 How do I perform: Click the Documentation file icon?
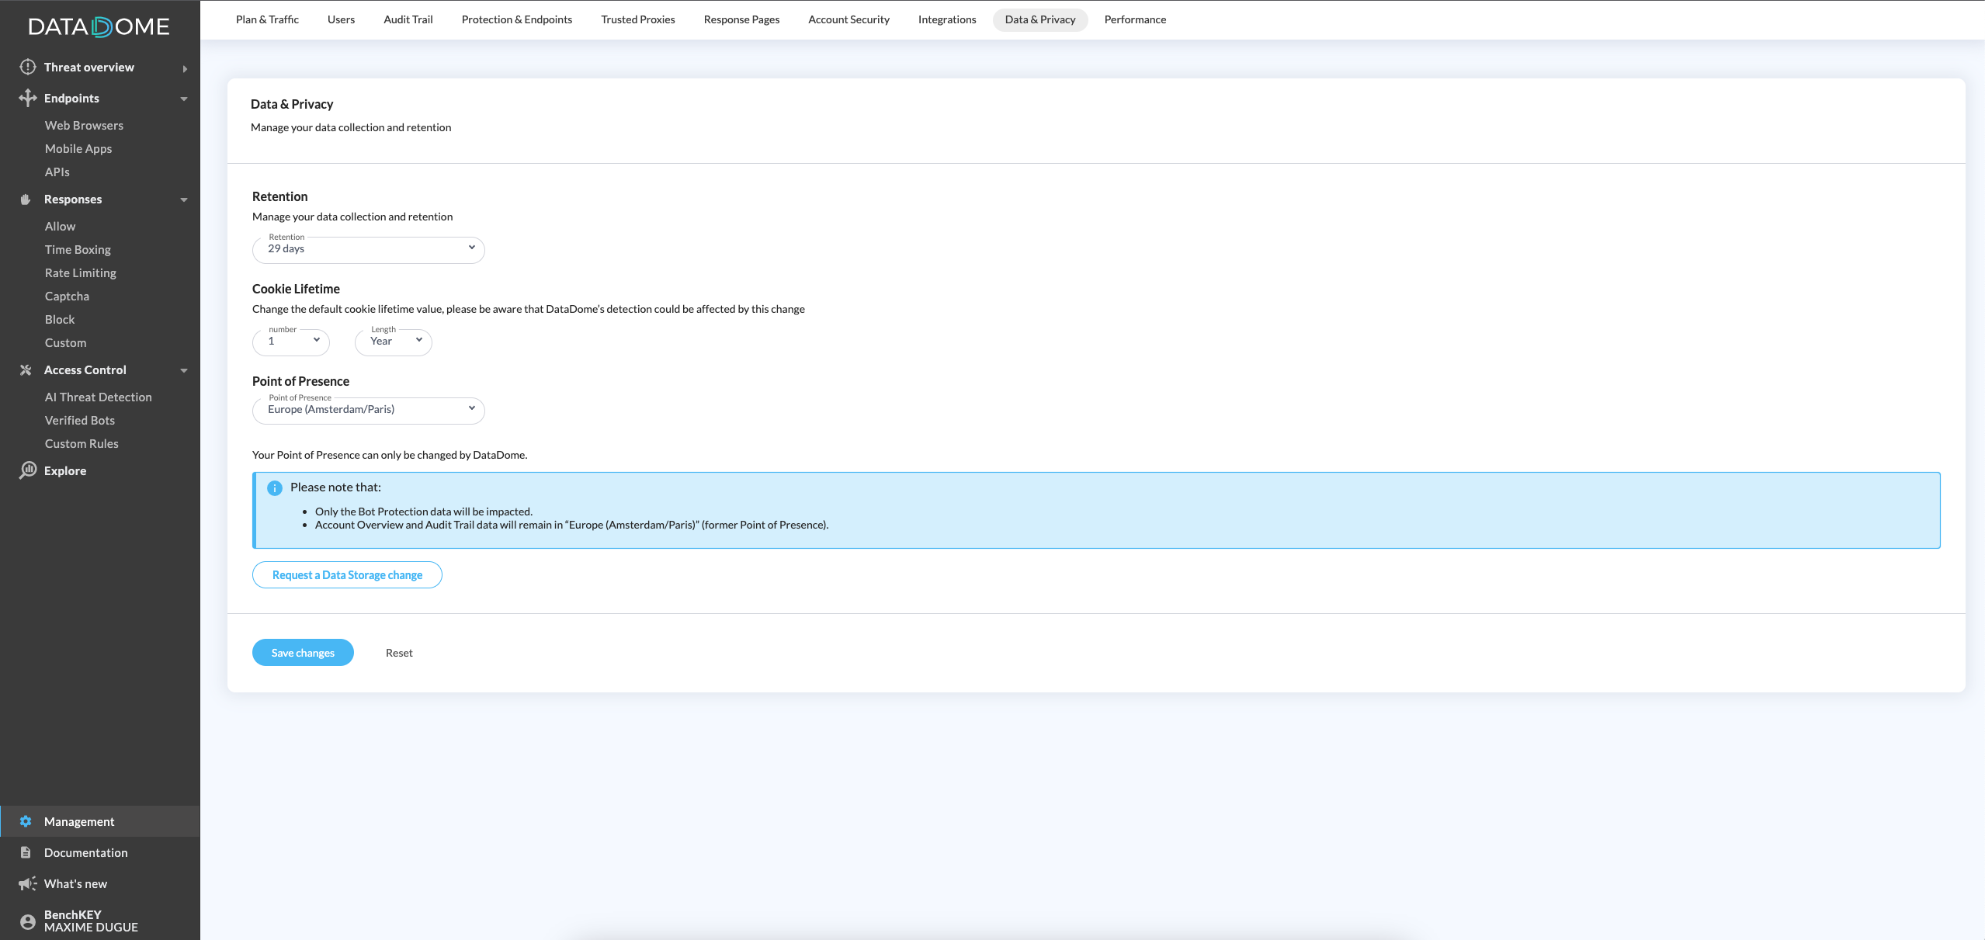pos(26,852)
